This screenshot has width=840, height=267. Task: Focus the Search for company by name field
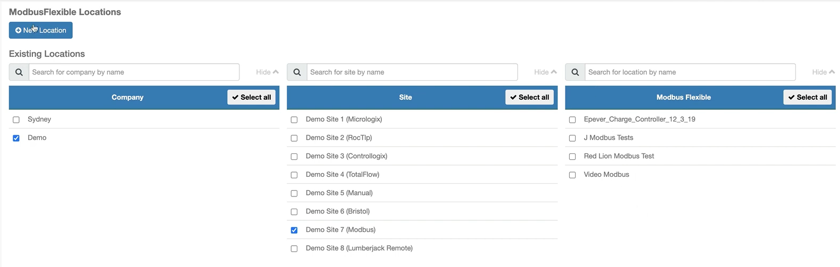pyautogui.click(x=134, y=72)
